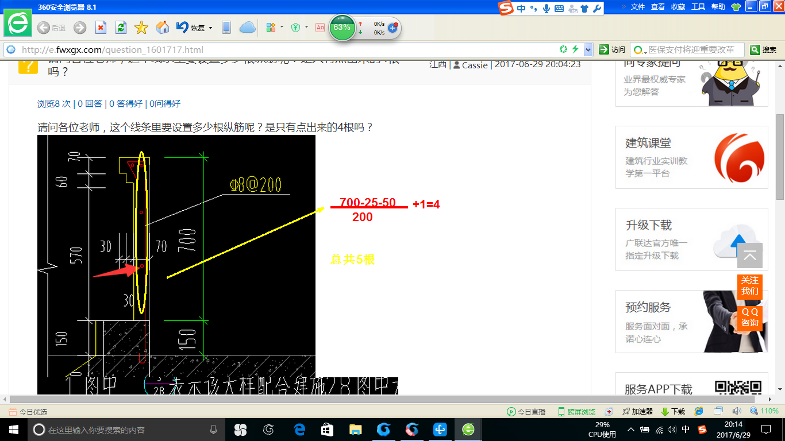Click the 访问 go button

click(x=612, y=49)
